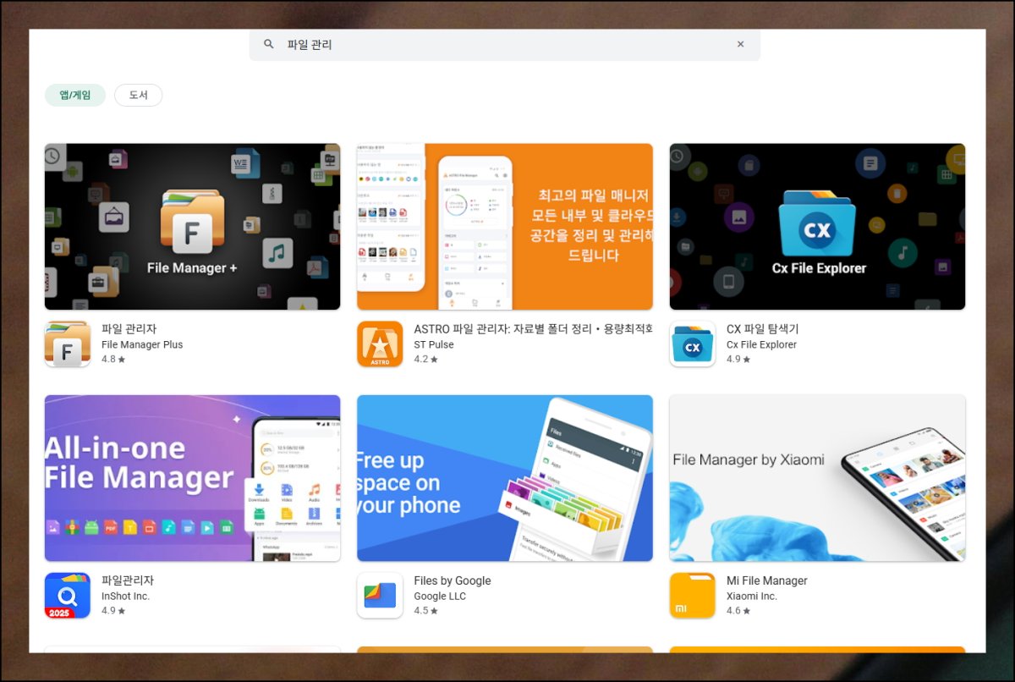Screen dimensions: 1015x682
Task: Open the CX 파일 탐색기 title
Action: click(x=762, y=329)
